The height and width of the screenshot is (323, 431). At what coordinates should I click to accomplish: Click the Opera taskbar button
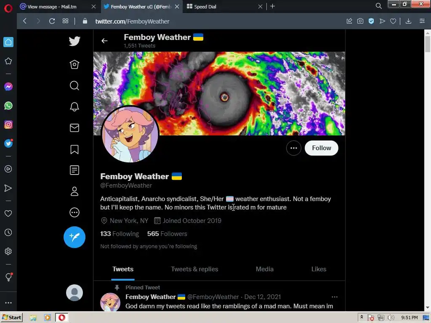62,318
